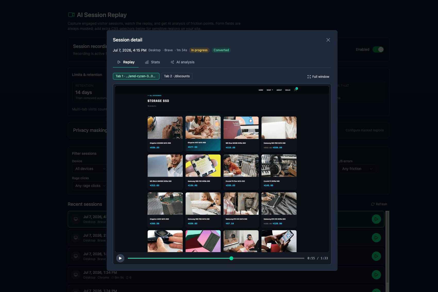
Task: Click the $115.25 price
Action: 230,148
